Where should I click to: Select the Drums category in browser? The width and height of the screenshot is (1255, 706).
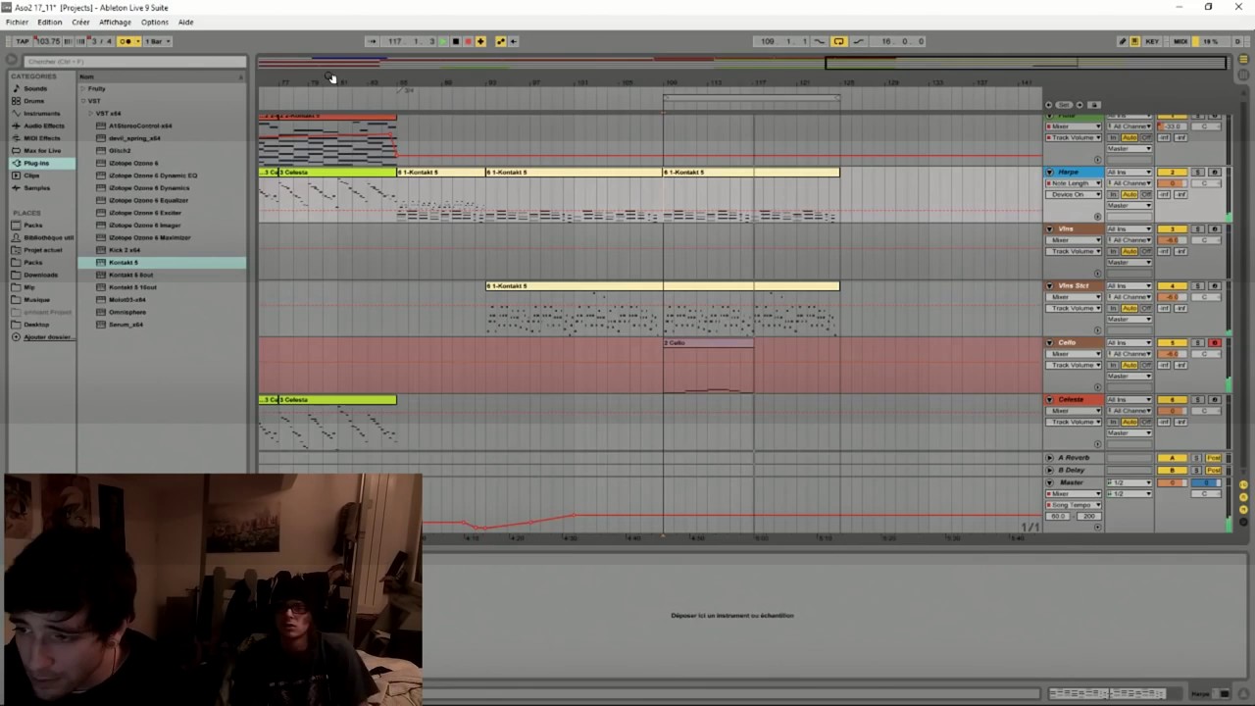pos(34,101)
